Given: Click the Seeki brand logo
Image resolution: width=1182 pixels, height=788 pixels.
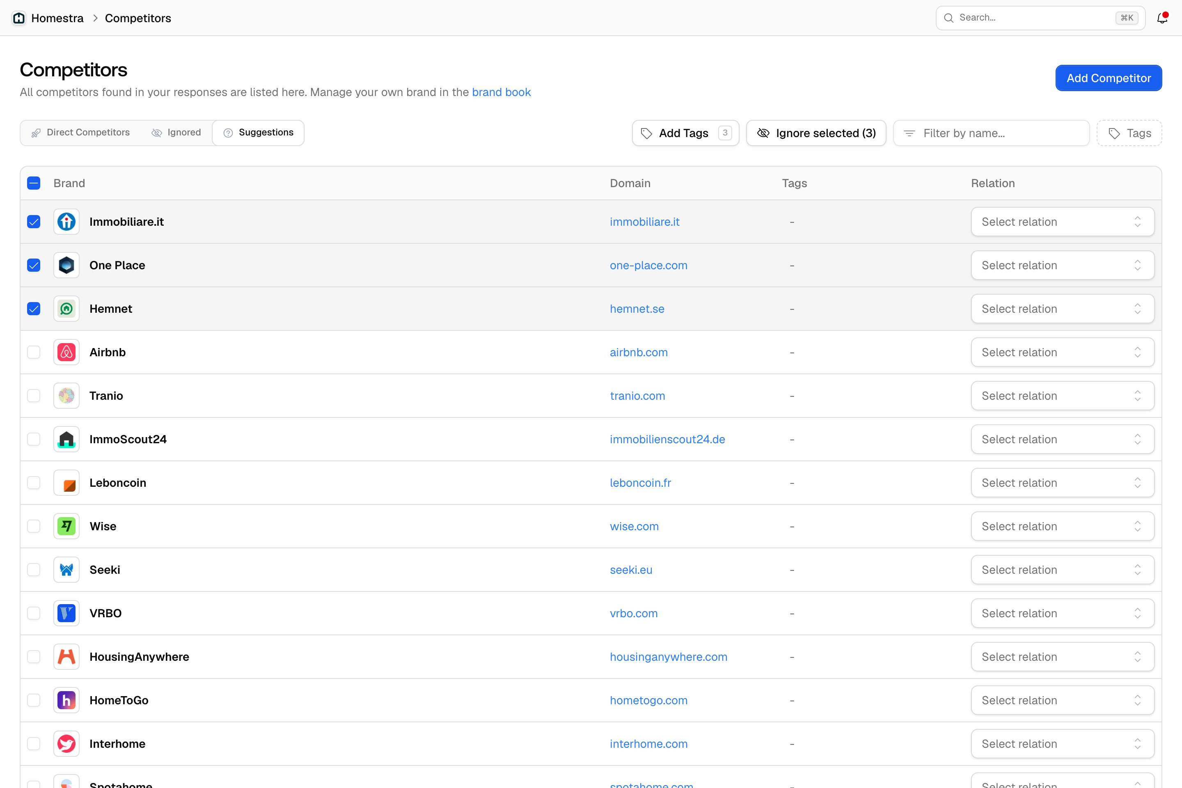Looking at the screenshot, I should point(66,569).
